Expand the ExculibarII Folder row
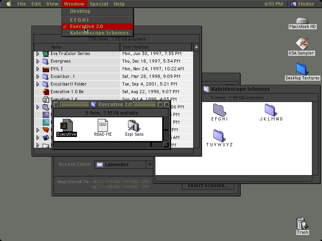Viewport: 322px width, 241px height. [x=38, y=84]
